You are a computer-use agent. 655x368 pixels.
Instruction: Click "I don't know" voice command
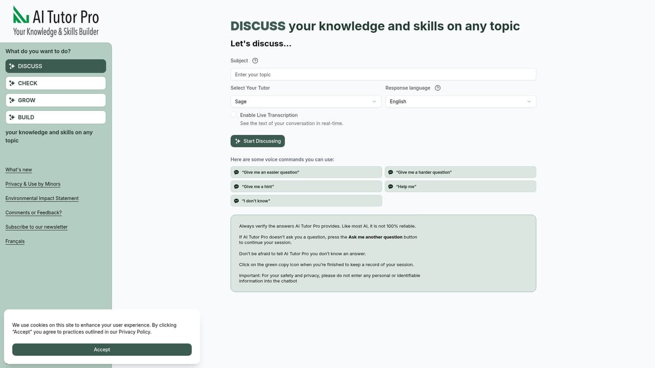click(306, 201)
